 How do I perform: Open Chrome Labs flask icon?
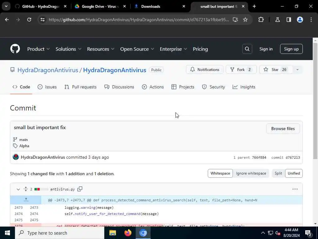pos(278,20)
